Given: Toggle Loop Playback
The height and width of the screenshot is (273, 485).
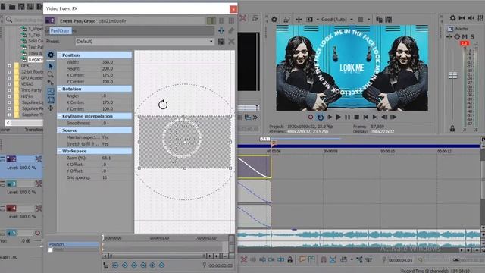Looking at the screenshot, I should tap(320, 117).
